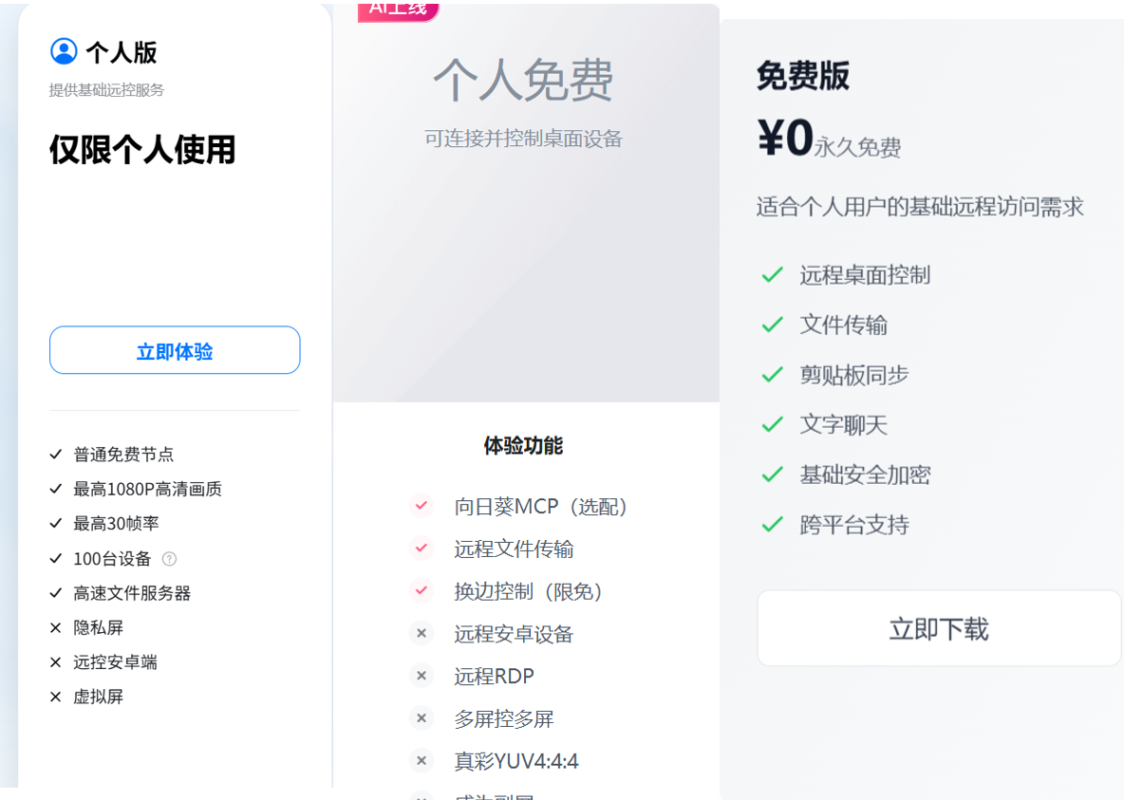The image size is (1124, 800).
Task: Click the 远程文件传输 feature text
Action: pyautogui.click(x=514, y=549)
